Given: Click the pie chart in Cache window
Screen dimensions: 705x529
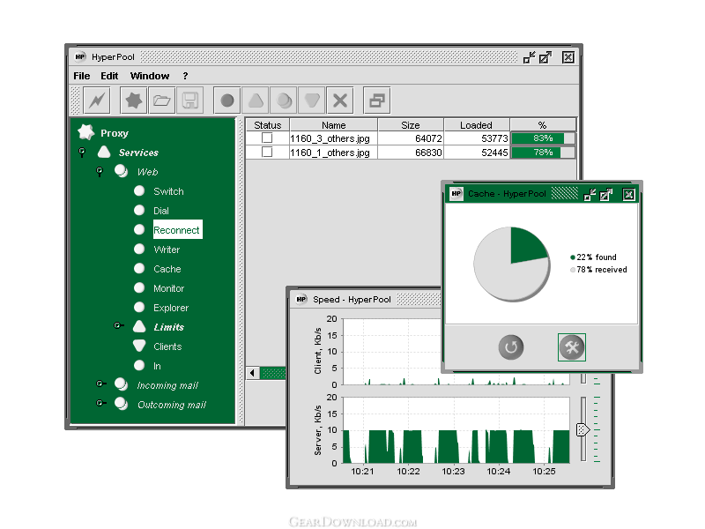Looking at the screenshot, I should [x=511, y=264].
